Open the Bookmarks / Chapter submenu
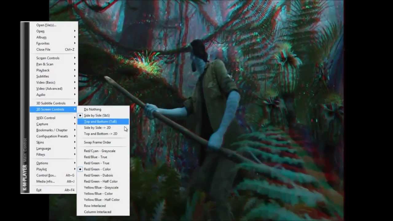 [53, 130]
